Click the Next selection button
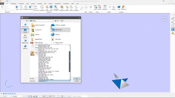 (35, 6)
